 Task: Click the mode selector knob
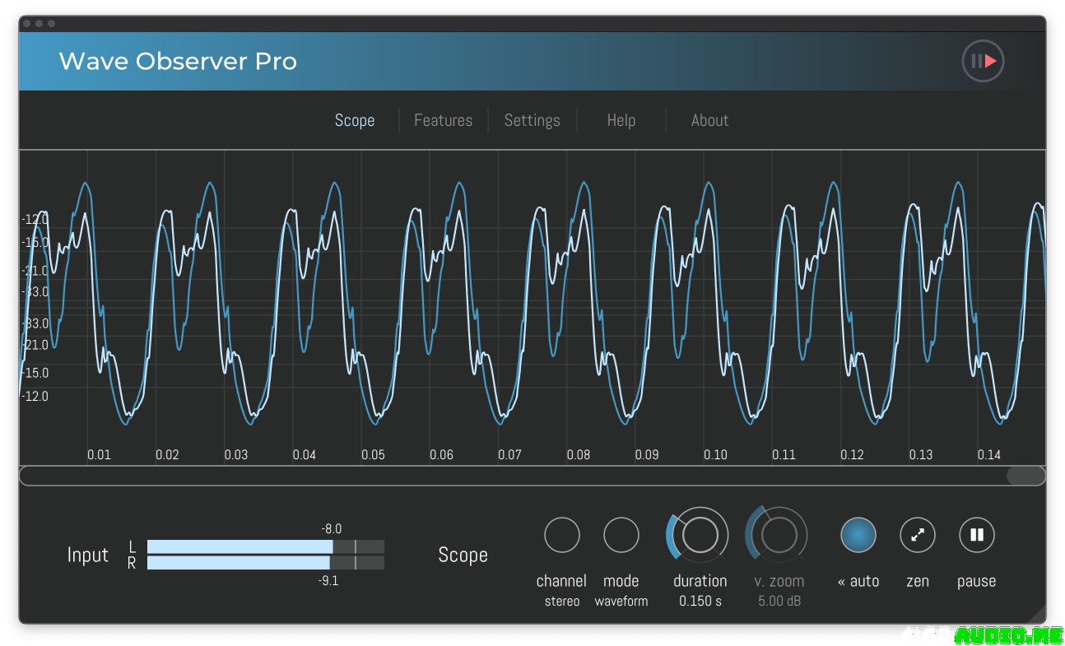pyautogui.click(x=621, y=536)
